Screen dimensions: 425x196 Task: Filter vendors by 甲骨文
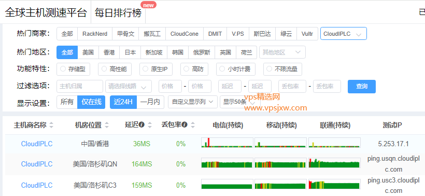[x=126, y=34]
